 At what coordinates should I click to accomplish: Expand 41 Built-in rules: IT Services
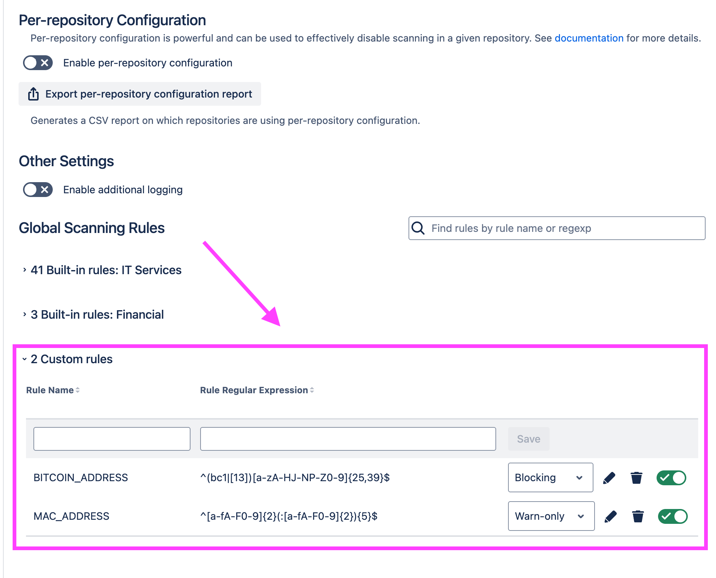tap(106, 270)
